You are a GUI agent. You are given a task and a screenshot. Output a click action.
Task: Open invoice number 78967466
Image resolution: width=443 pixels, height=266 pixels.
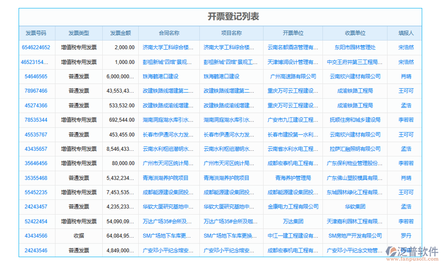coord(35,91)
